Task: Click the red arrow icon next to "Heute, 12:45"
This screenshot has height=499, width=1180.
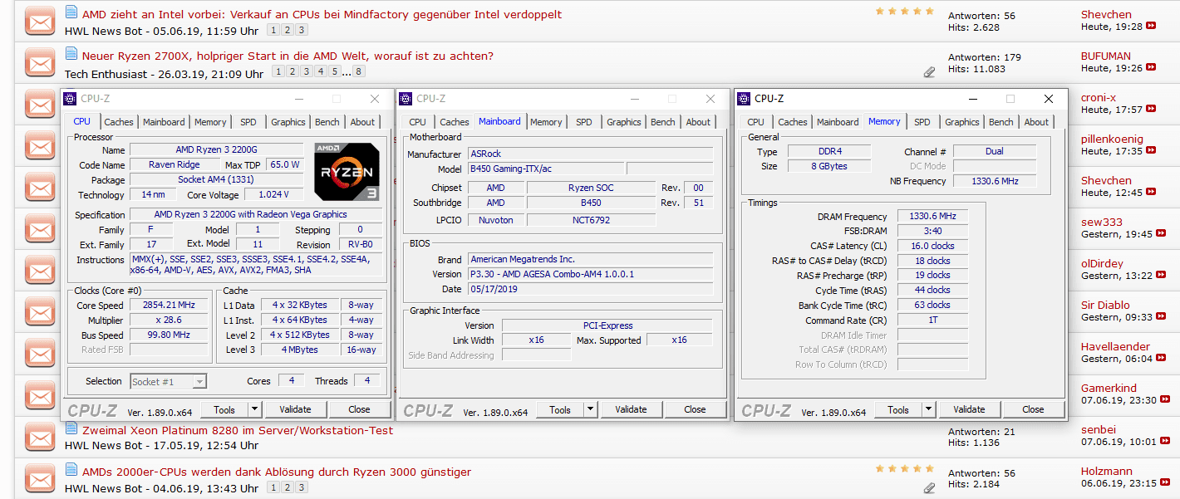Action: [x=1151, y=193]
